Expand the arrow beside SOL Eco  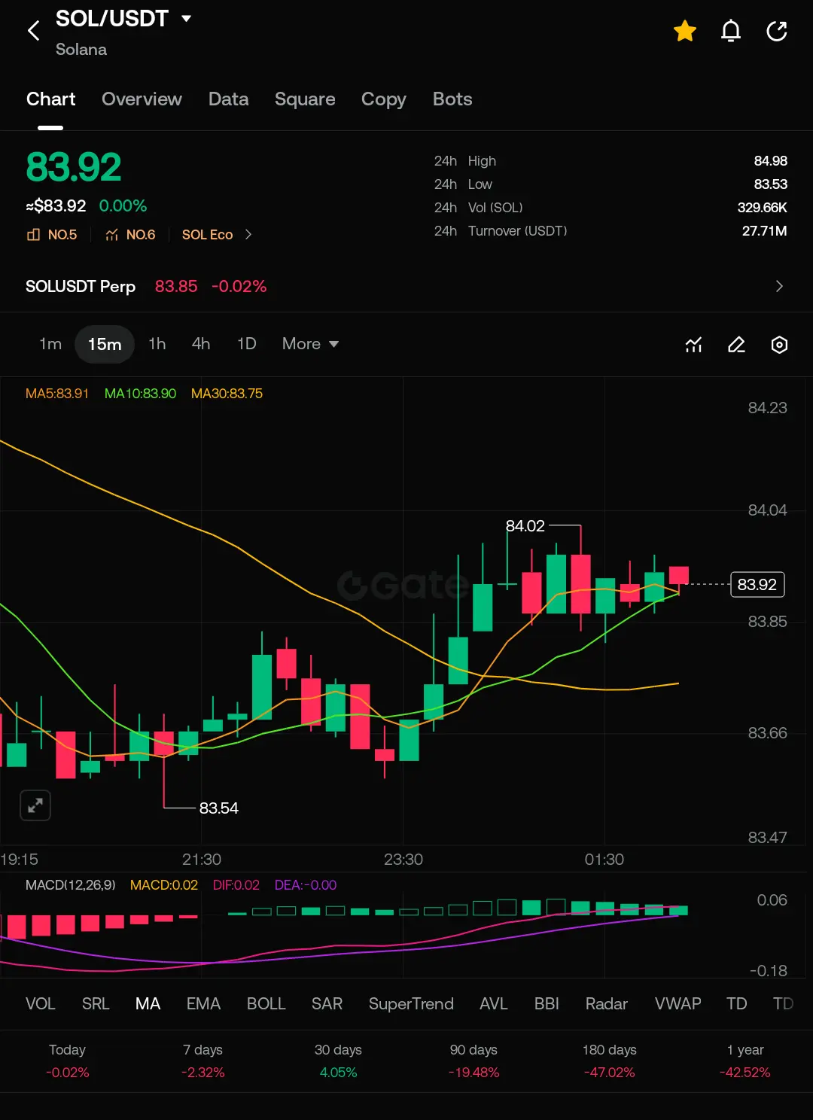[248, 235]
